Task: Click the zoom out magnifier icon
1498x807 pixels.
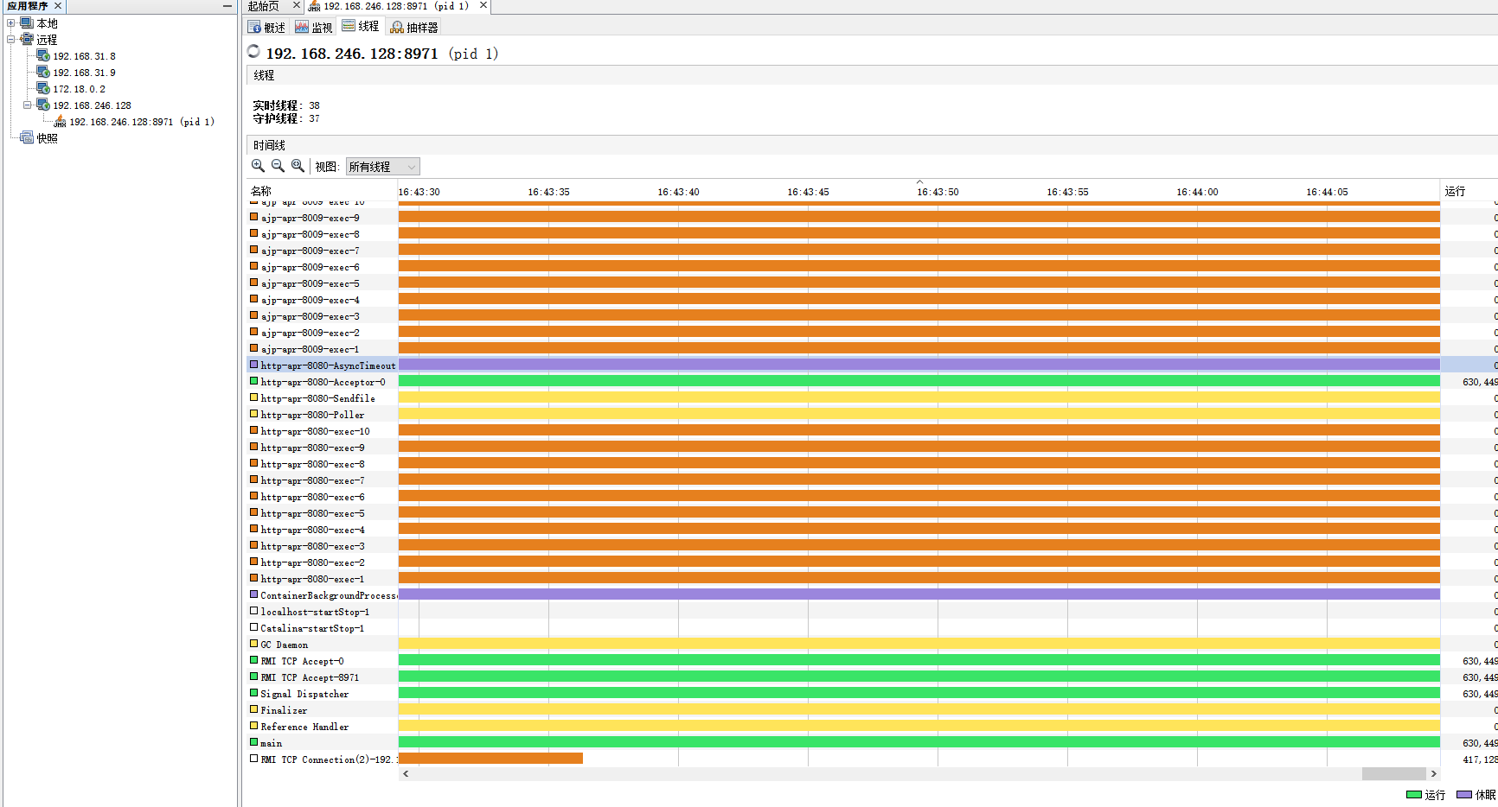Action: click(x=278, y=166)
